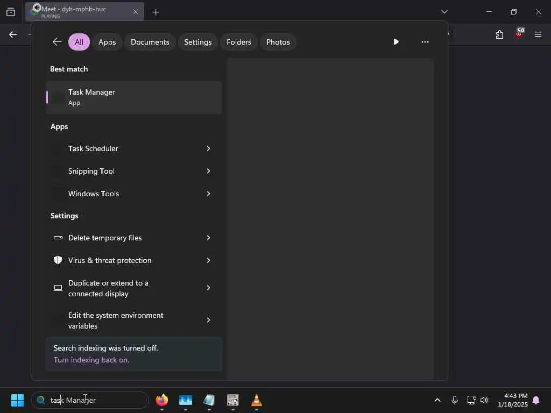Open notifications bell in taskbar
Viewport: 551px width, 413px height.
tap(536, 400)
